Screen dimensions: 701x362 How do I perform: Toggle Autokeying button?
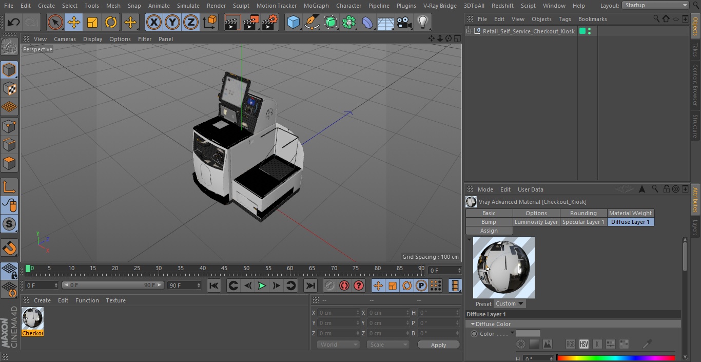[x=344, y=285]
